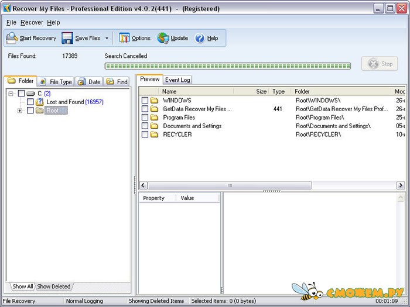Click the RECYCLER folder icon

click(154, 134)
